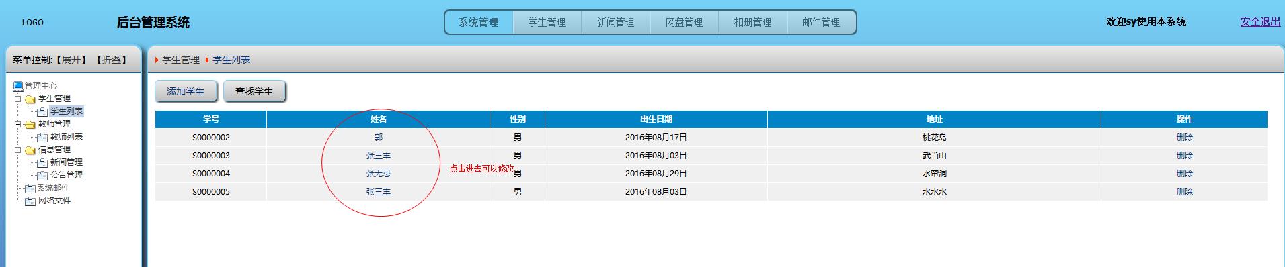1285x267 pixels.
Task: Click the page icon of 新闻管理 tree node
Action: point(42,162)
